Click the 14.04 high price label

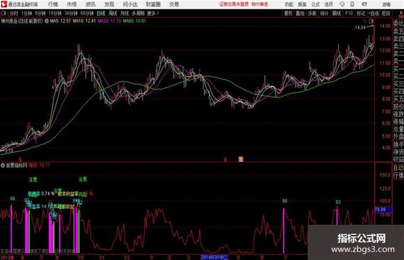(360, 28)
